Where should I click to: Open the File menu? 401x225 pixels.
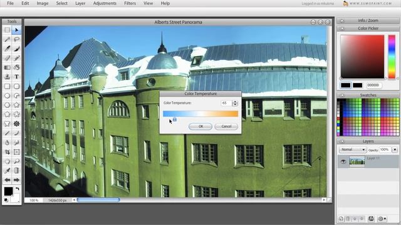[10, 3]
